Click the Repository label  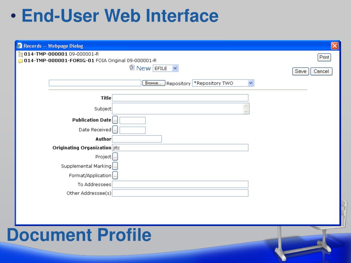click(x=178, y=84)
